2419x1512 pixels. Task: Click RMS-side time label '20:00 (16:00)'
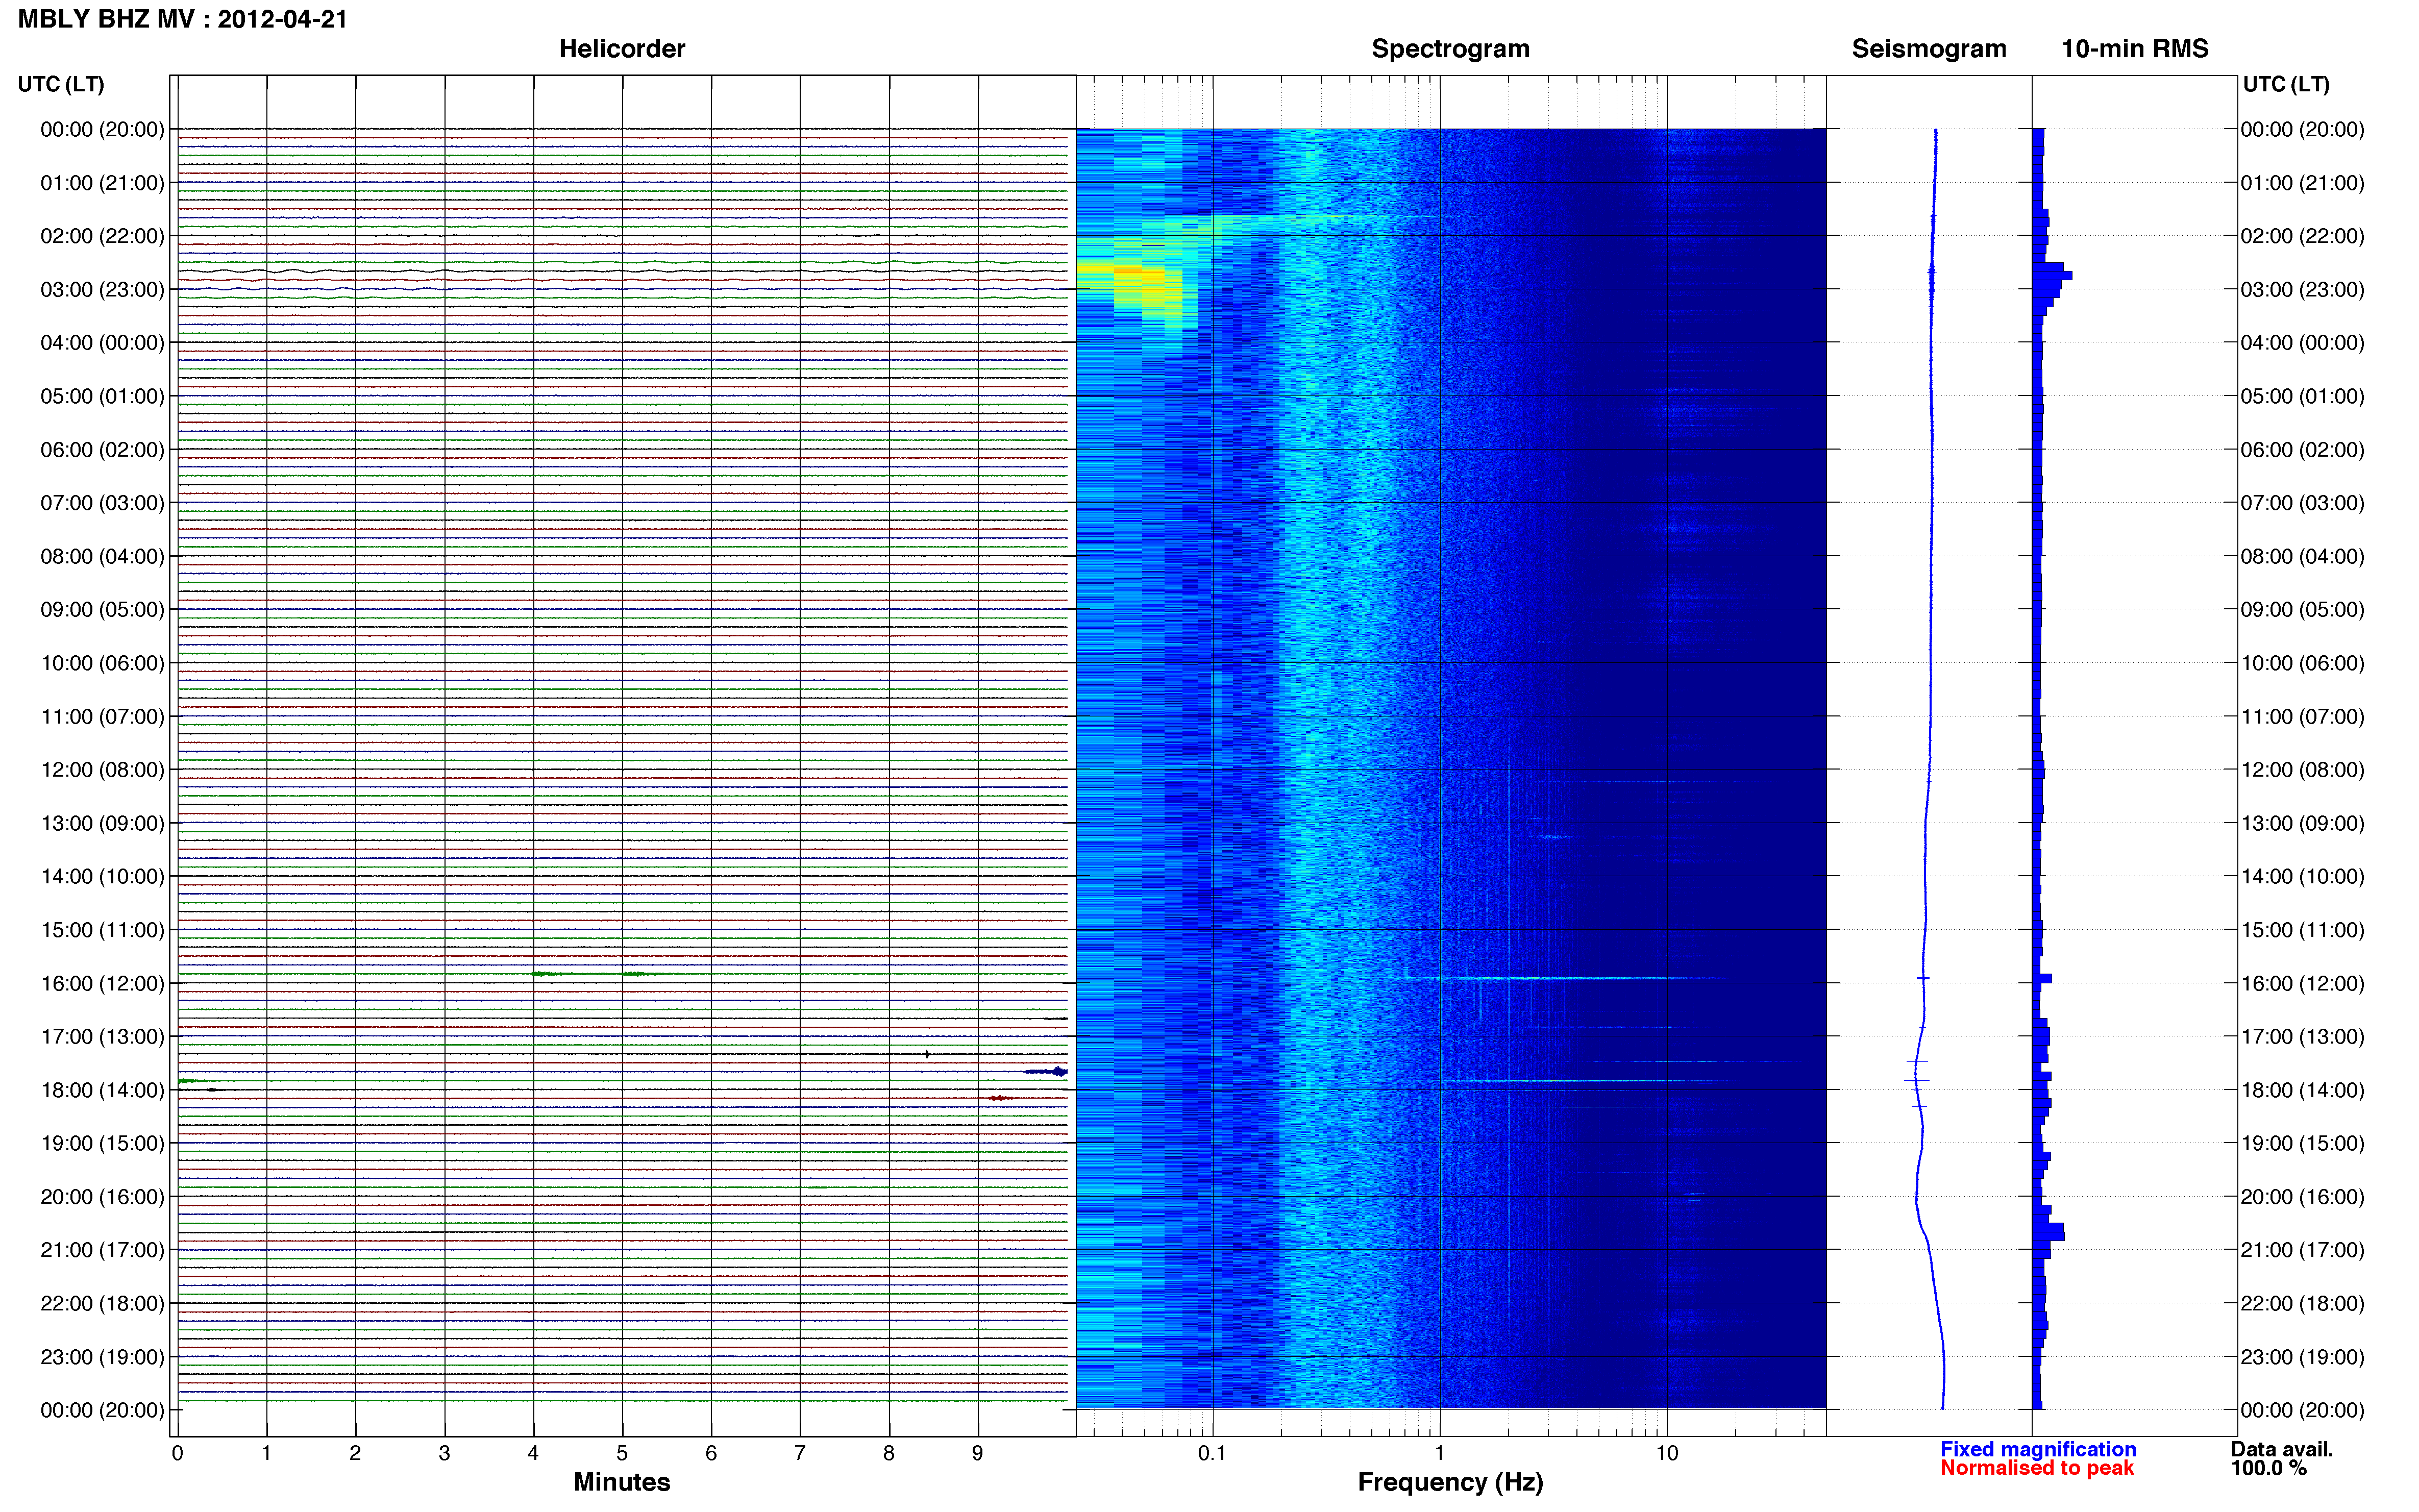[x=2302, y=1197]
